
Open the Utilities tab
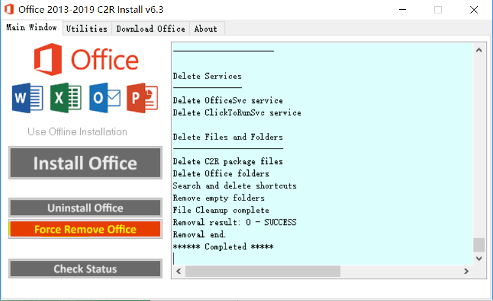pyautogui.click(x=87, y=29)
